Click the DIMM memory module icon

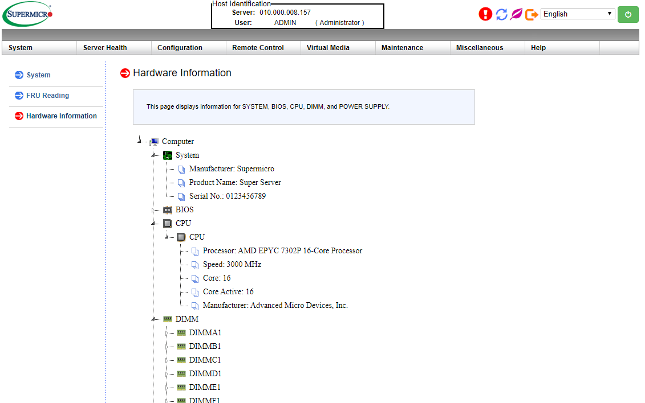click(168, 319)
